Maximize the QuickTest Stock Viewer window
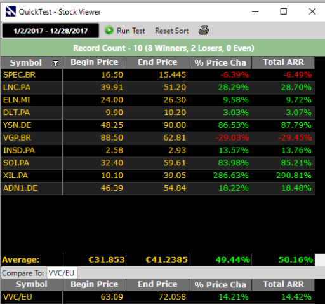The image size is (325, 304). pyautogui.click(x=284, y=11)
